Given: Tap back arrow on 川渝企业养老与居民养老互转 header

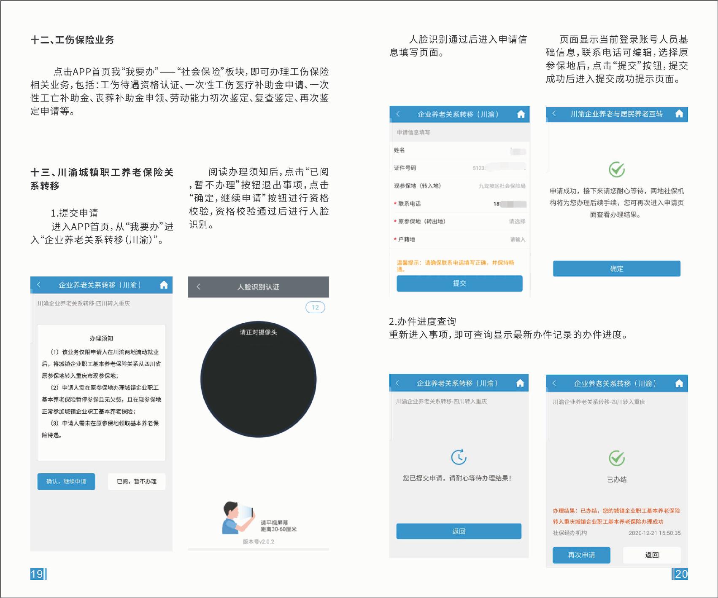Looking at the screenshot, I should click(554, 114).
